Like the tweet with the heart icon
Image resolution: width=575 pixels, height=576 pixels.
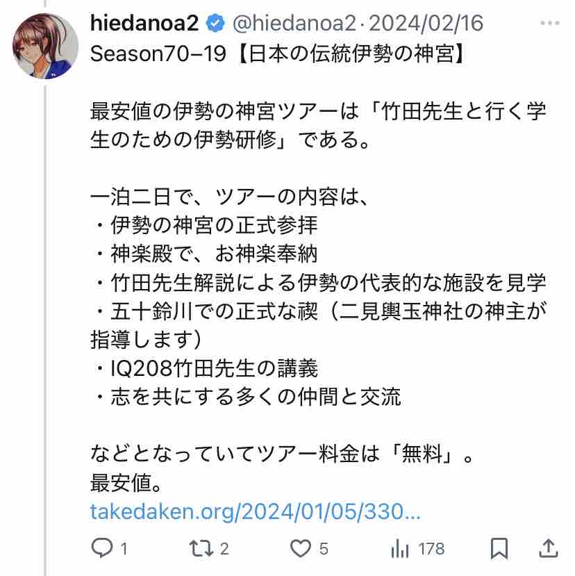(300, 549)
